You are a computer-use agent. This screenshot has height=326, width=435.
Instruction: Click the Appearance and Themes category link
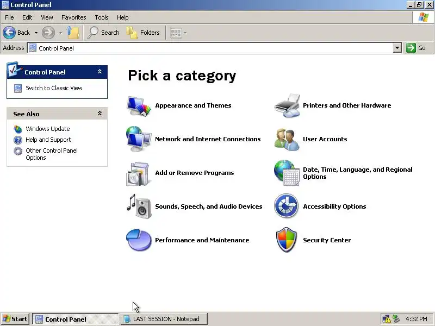[193, 105]
